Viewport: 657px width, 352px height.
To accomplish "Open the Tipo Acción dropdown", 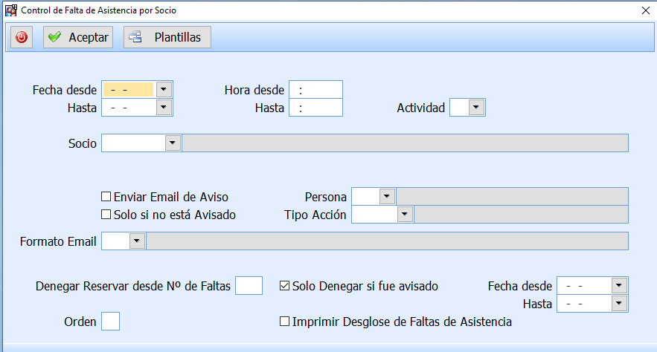I will [x=405, y=215].
